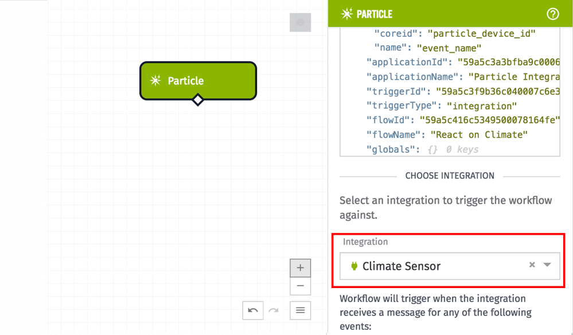The width and height of the screenshot is (573, 335).
Task: Select the Particle trigger node
Action: [x=198, y=80]
